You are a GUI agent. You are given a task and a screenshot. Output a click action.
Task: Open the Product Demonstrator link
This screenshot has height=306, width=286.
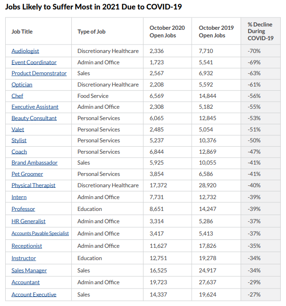pyautogui.click(x=39, y=73)
